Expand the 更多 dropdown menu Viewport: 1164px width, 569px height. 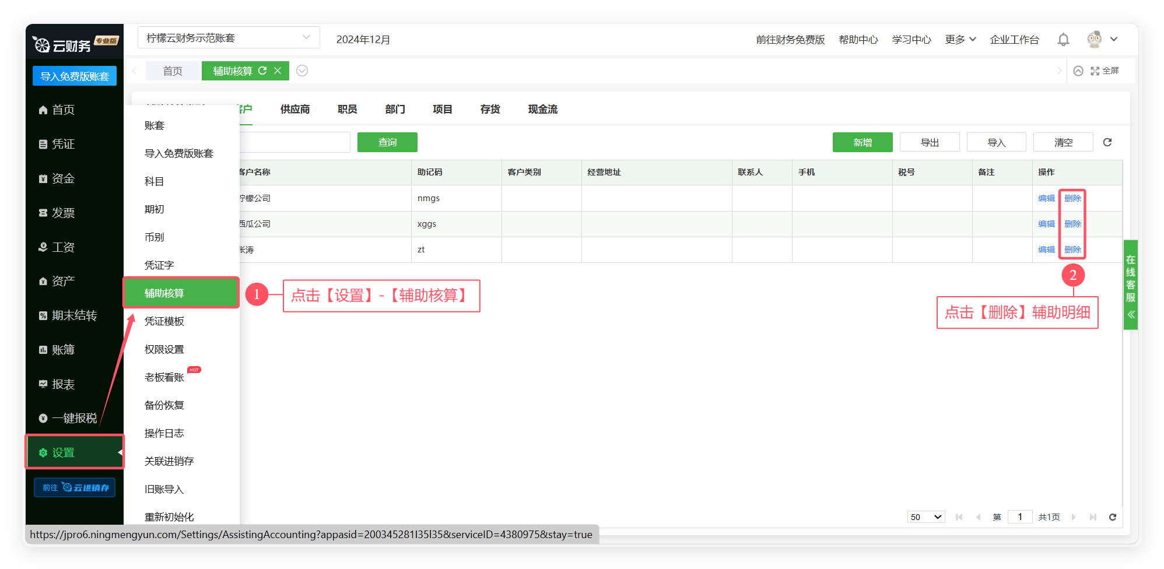click(x=960, y=40)
